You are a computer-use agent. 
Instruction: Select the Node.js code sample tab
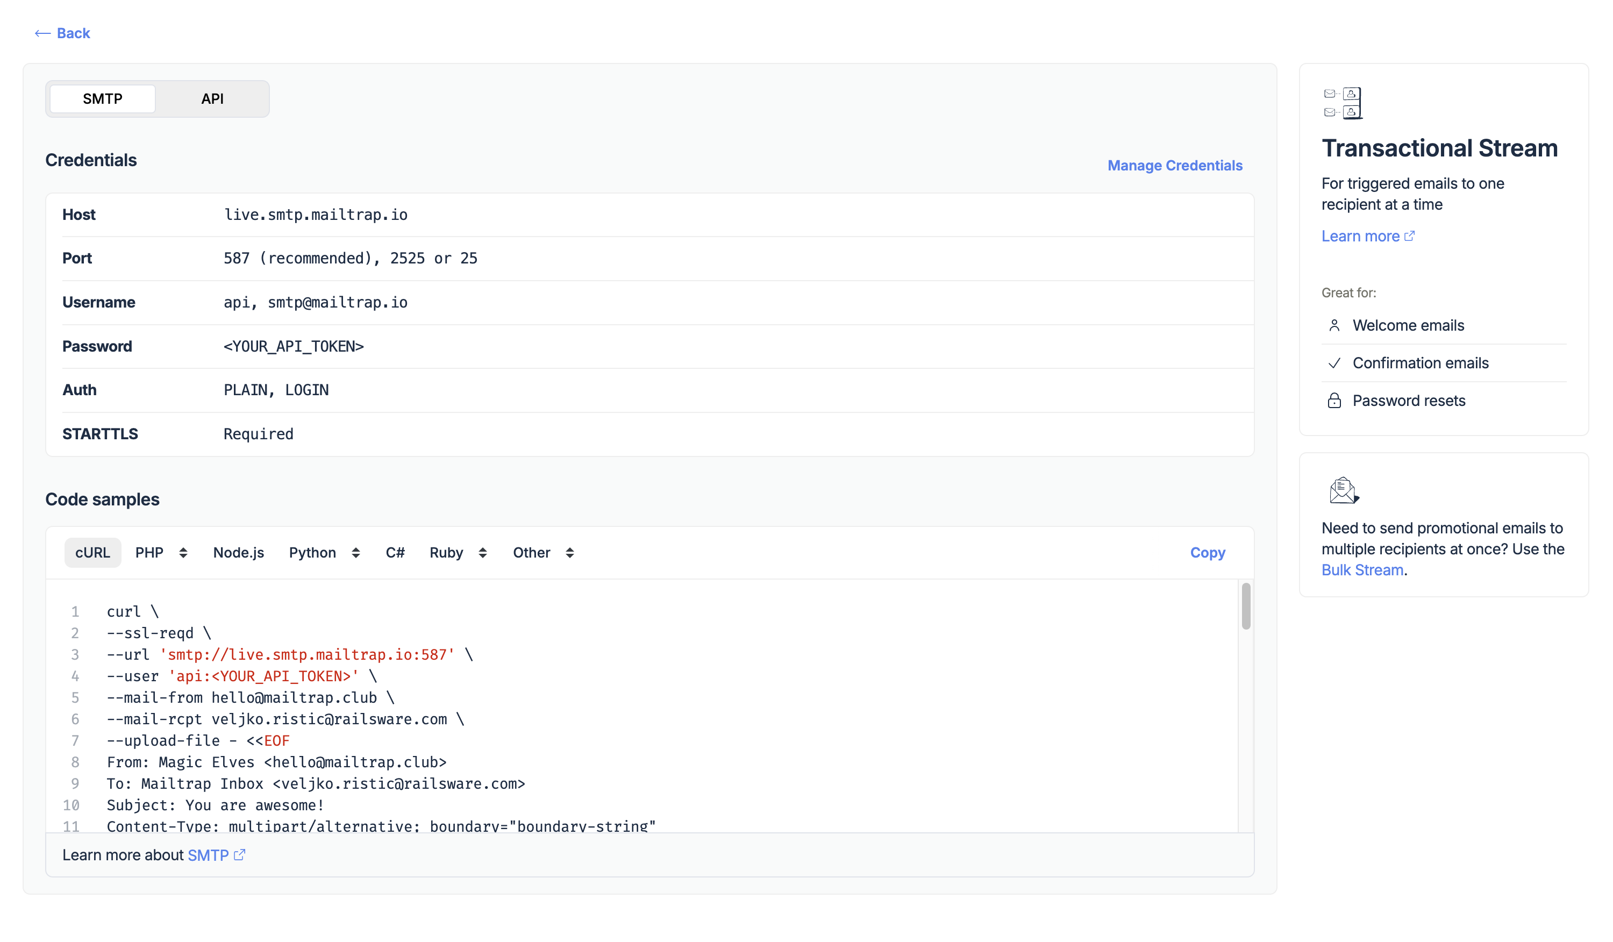tap(238, 552)
